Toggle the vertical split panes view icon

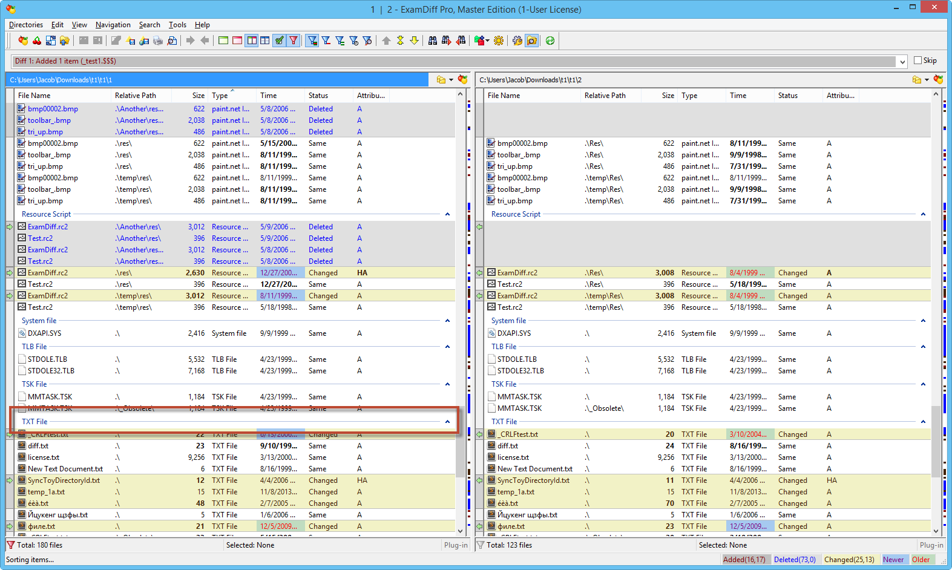[x=251, y=41]
